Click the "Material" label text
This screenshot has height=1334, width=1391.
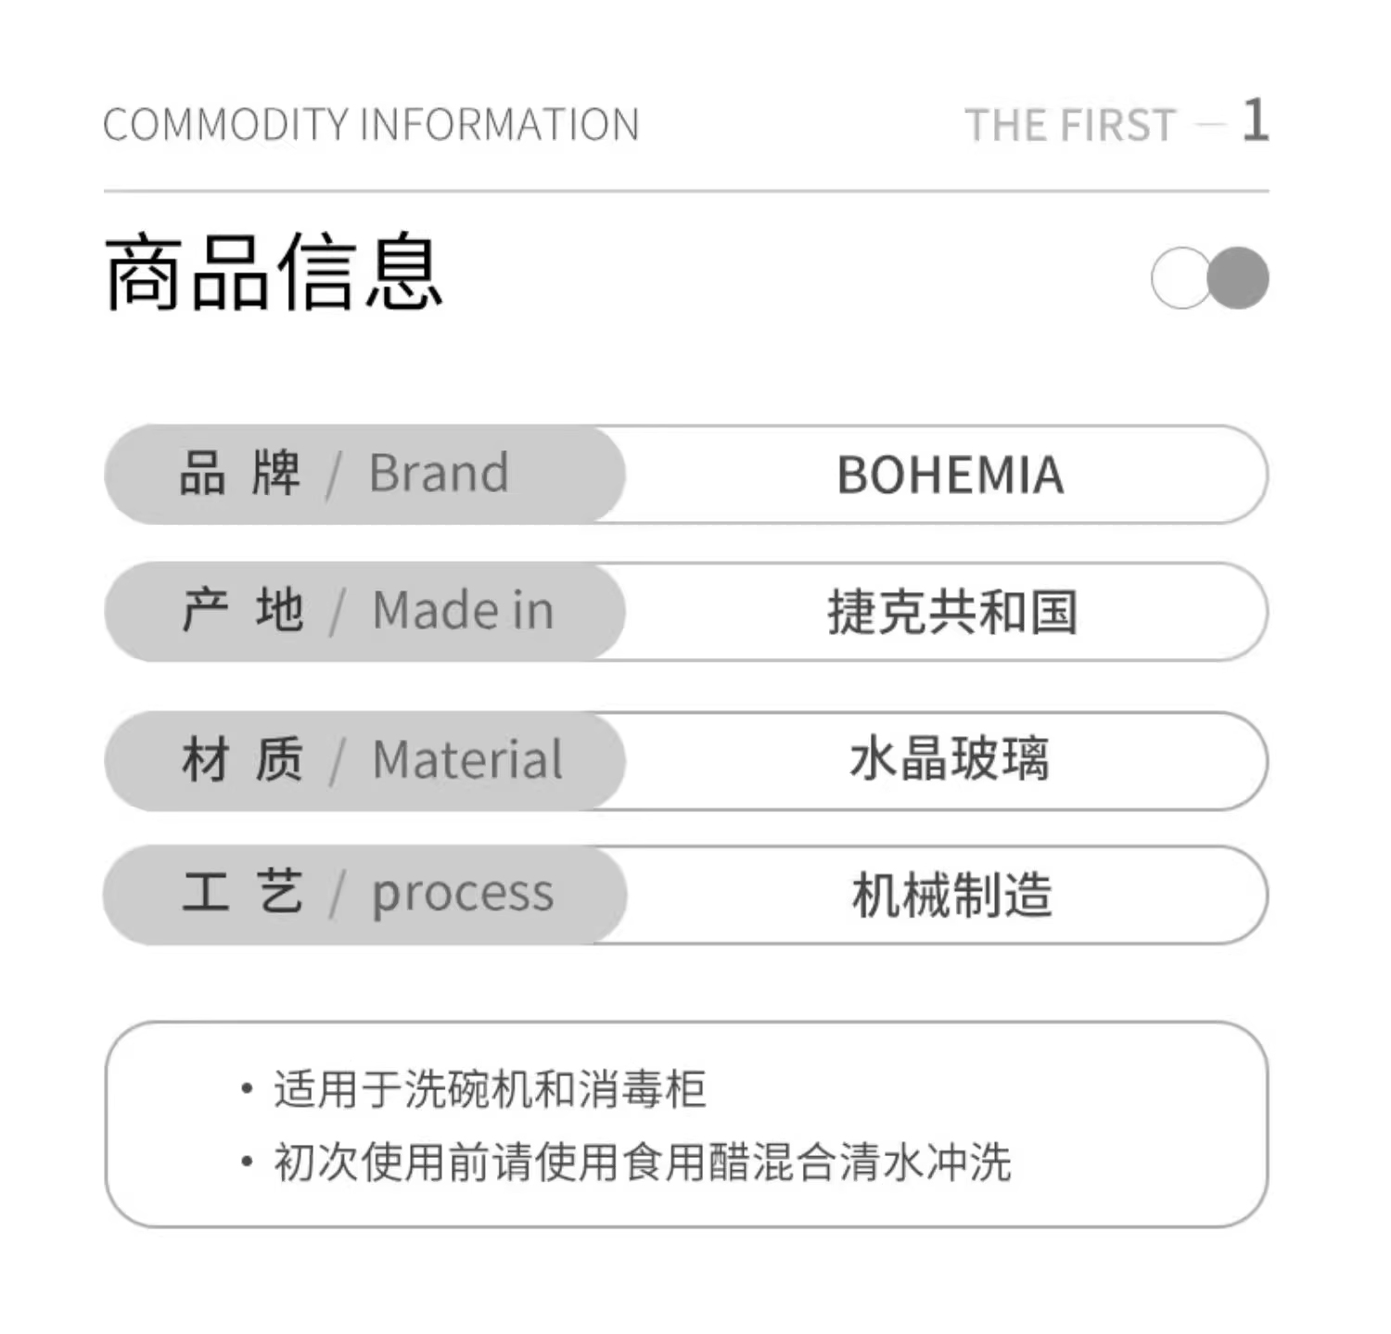(467, 760)
